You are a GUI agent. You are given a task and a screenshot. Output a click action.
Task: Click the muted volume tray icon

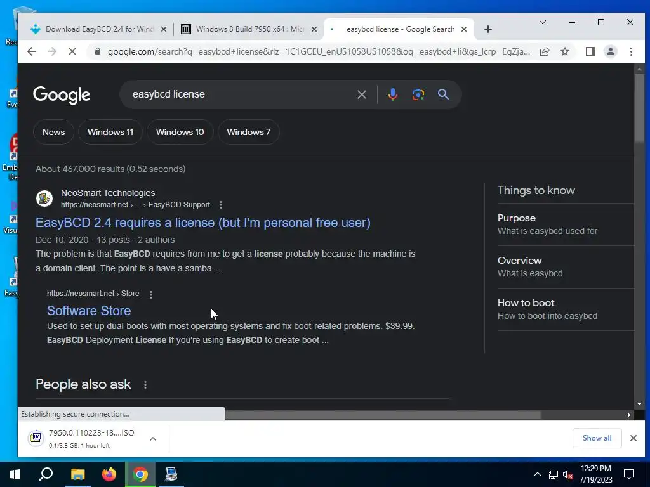click(567, 474)
